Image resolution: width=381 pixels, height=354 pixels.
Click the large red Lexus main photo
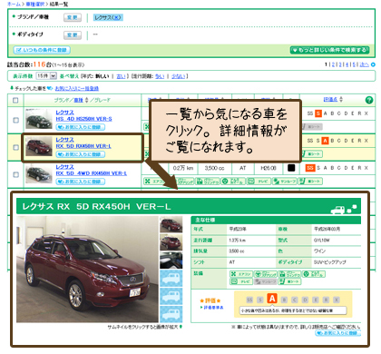coord(87,269)
